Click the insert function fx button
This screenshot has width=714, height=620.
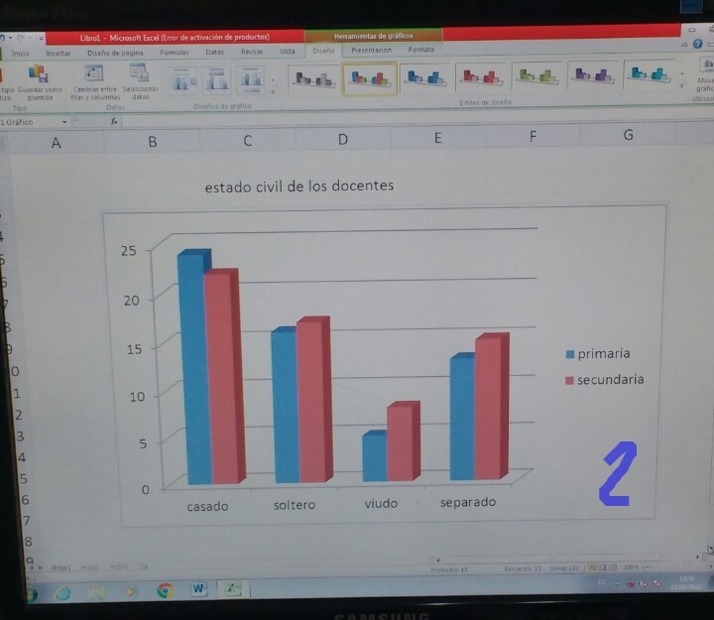pyautogui.click(x=114, y=121)
